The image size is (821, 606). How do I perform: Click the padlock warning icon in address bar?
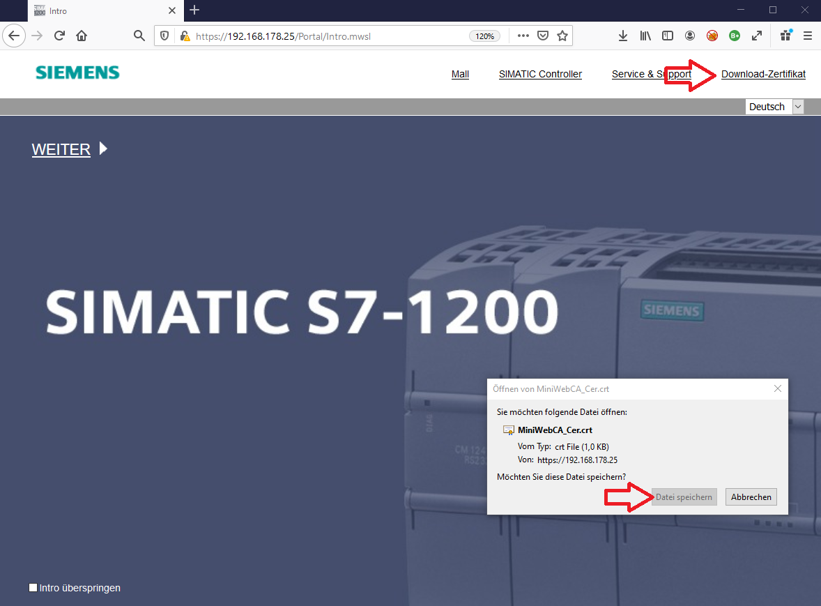(x=184, y=36)
